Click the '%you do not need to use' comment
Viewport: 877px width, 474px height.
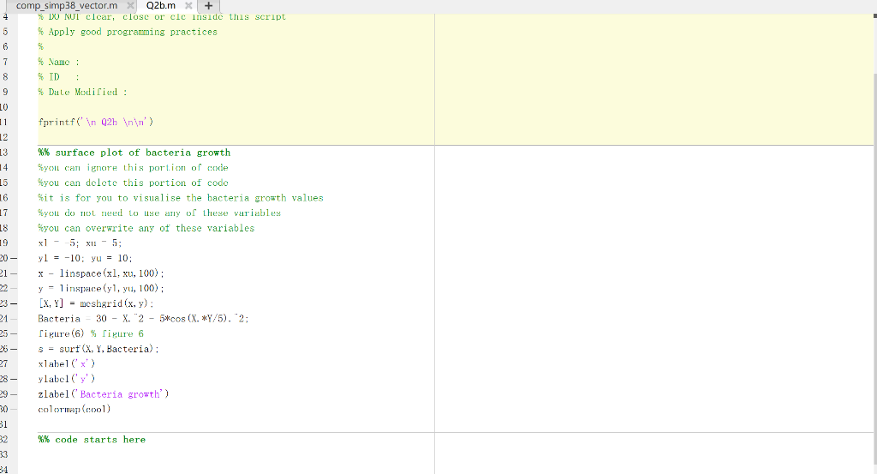coord(159,213)
